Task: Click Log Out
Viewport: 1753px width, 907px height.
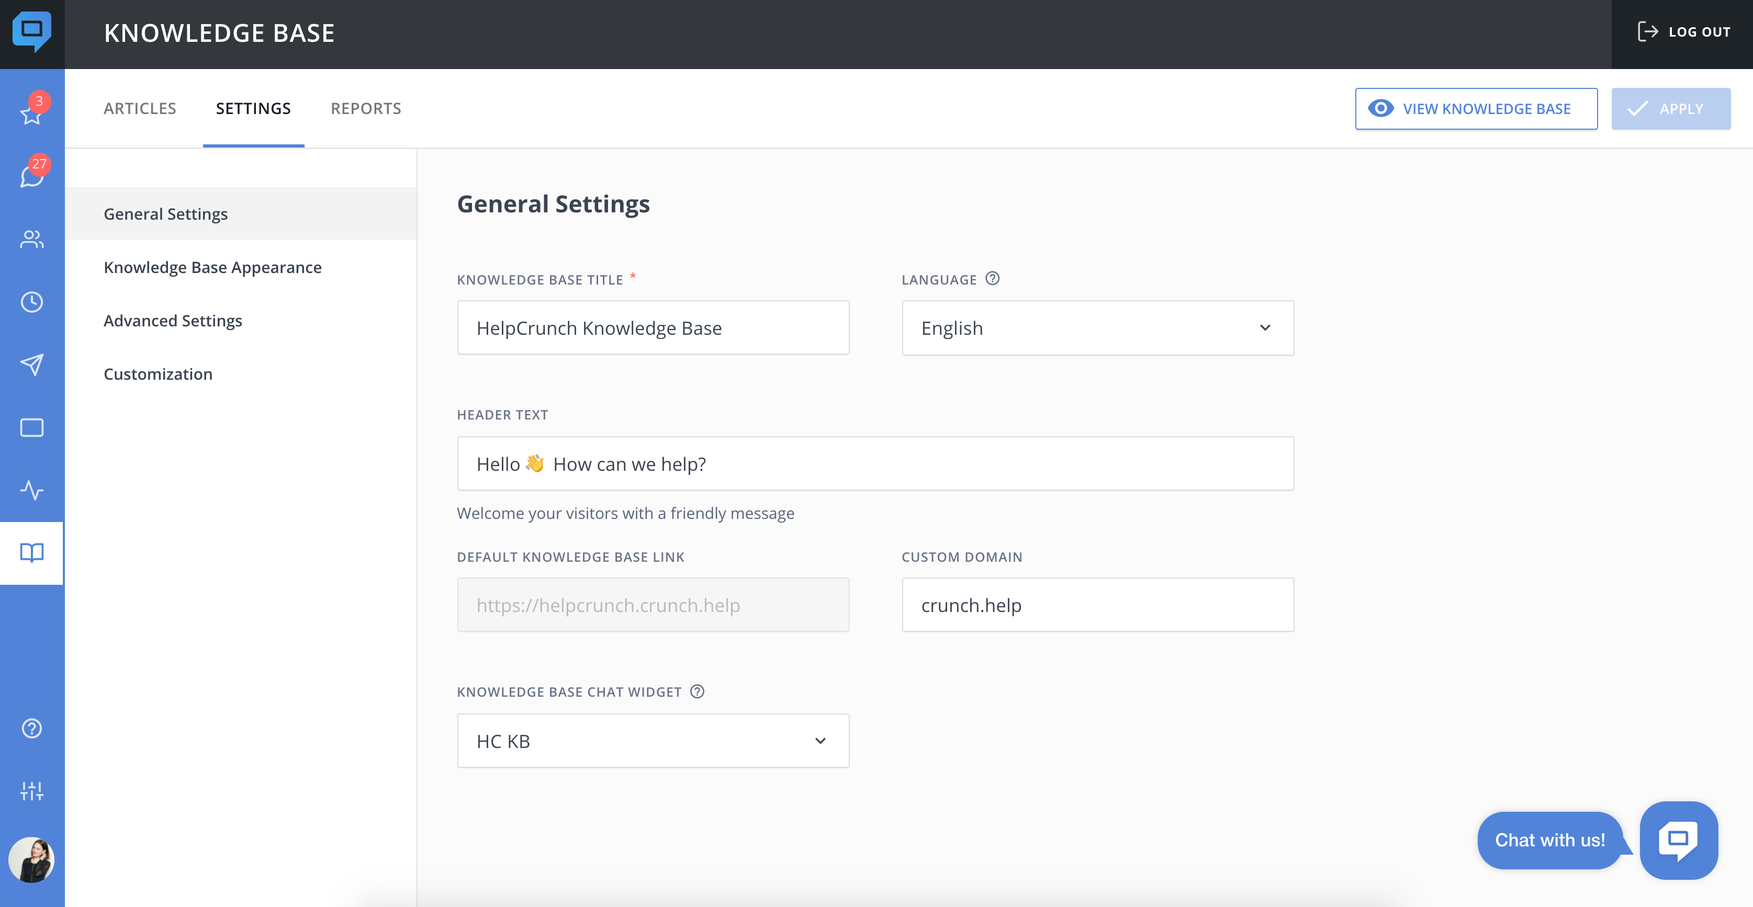Action: click(x=1683, y=32)
